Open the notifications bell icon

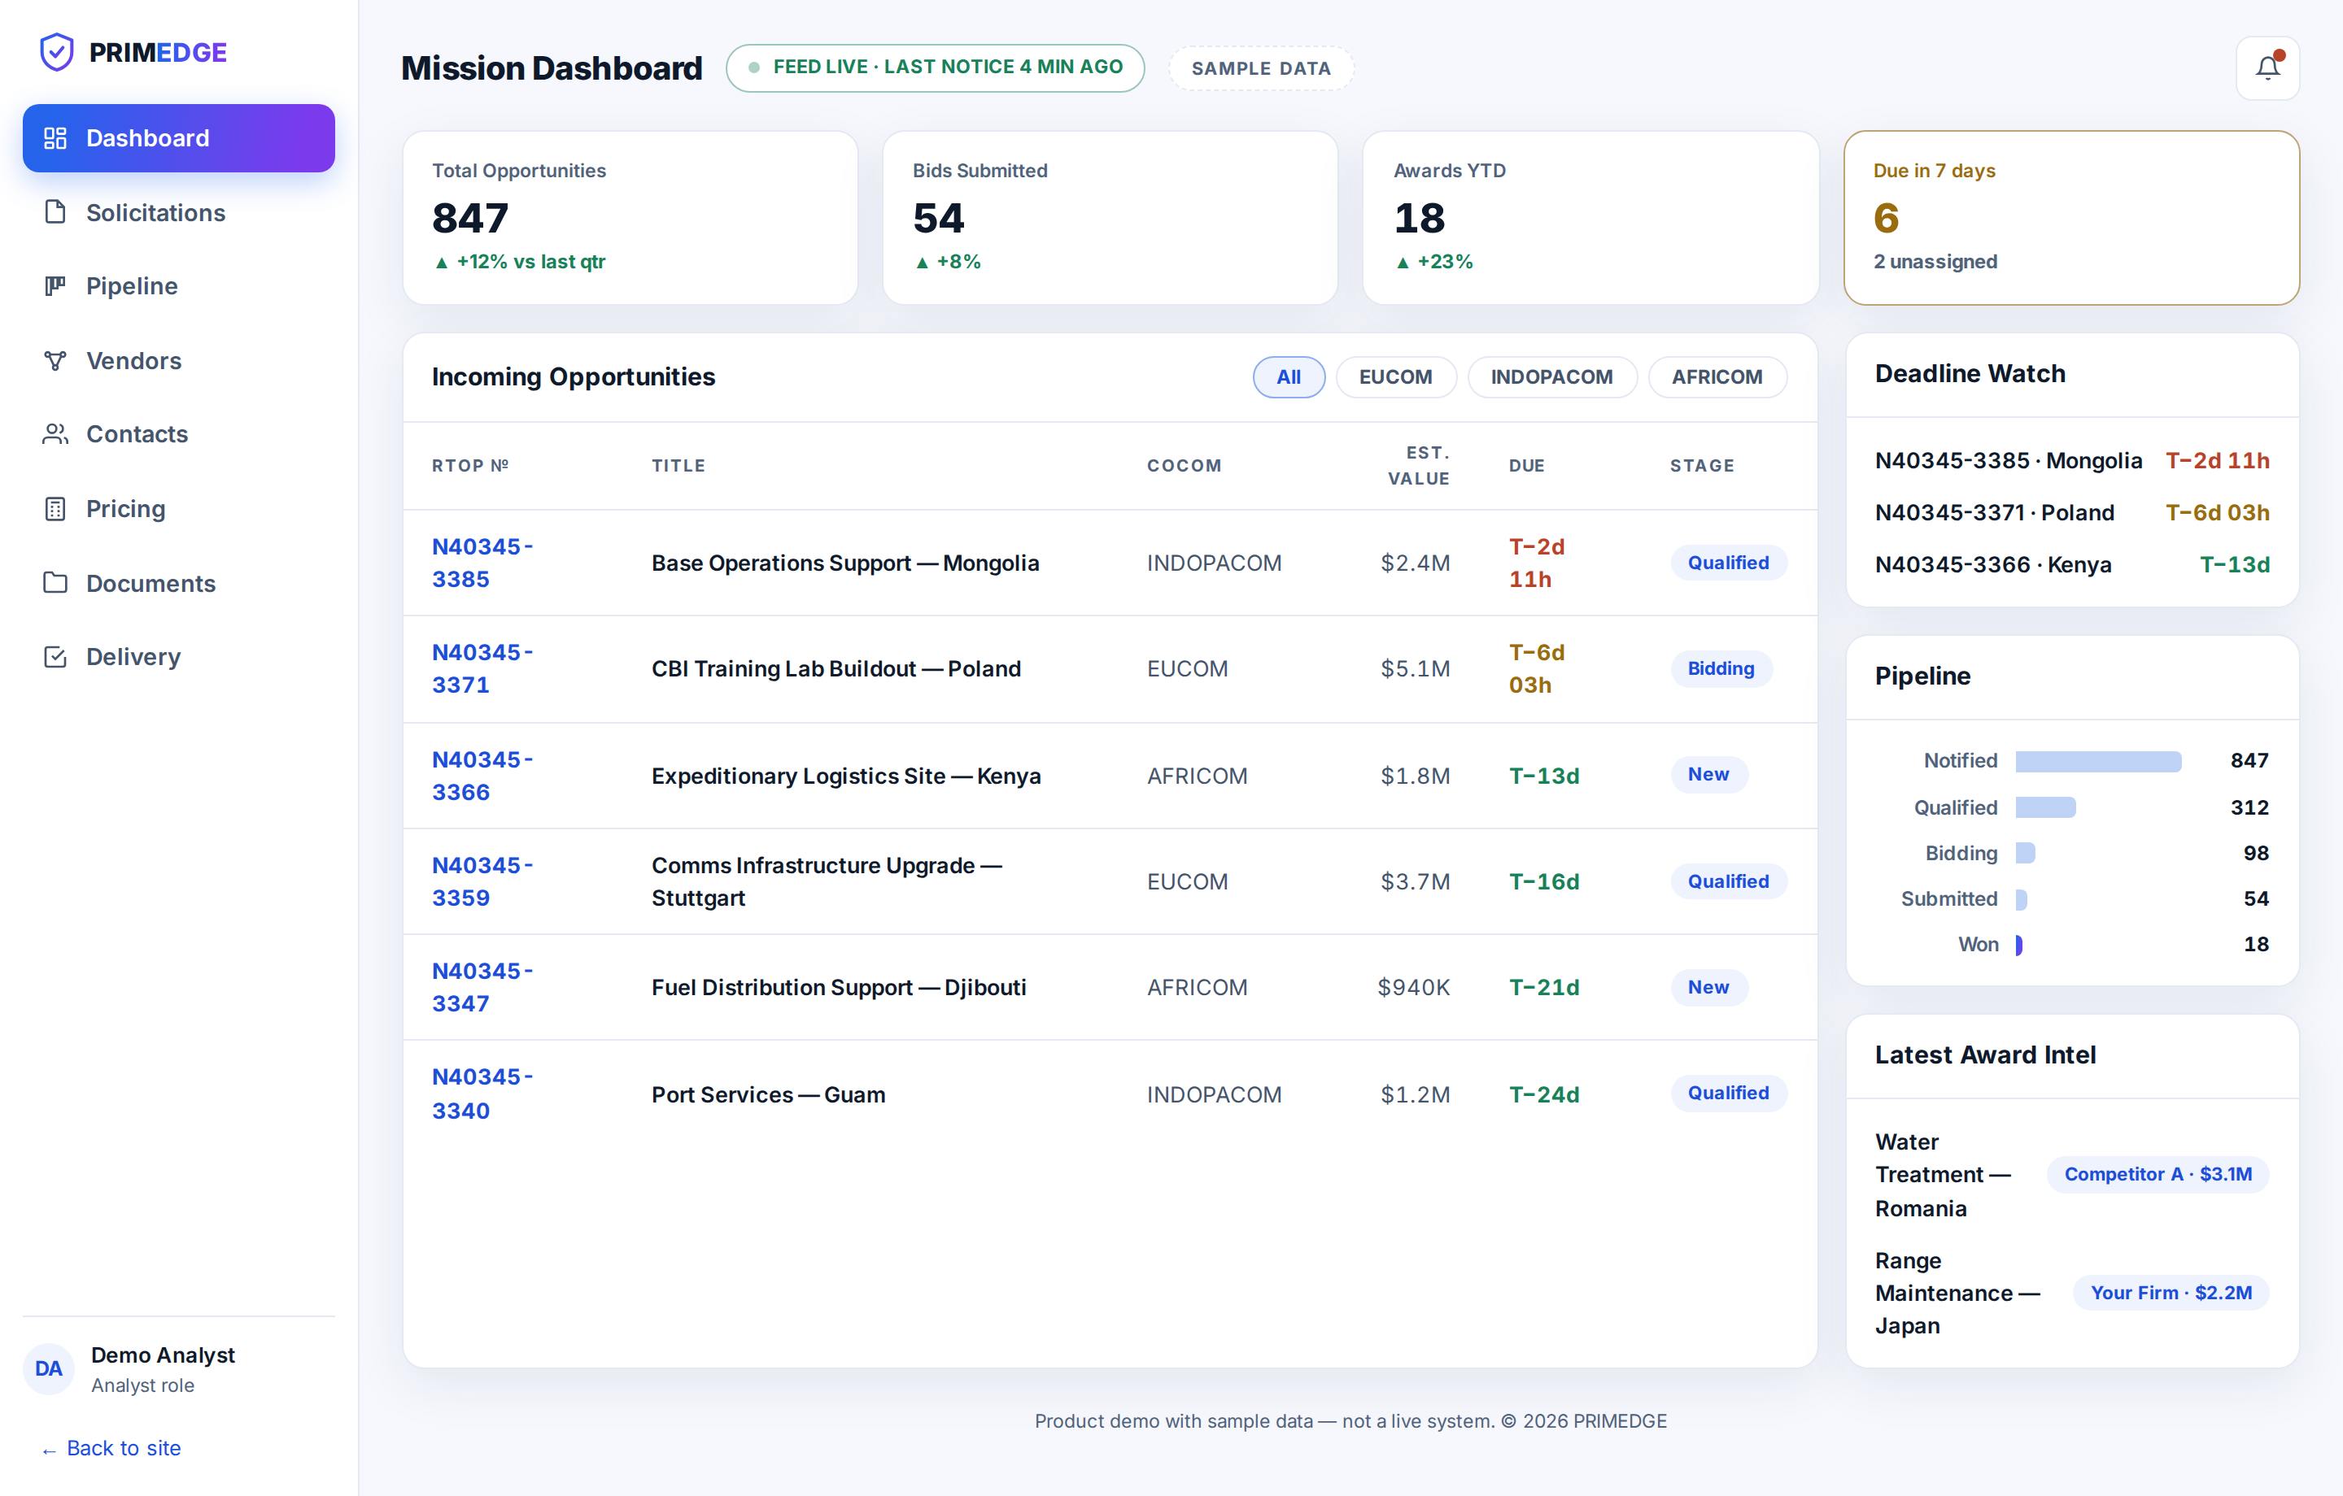click(2267, 68)
